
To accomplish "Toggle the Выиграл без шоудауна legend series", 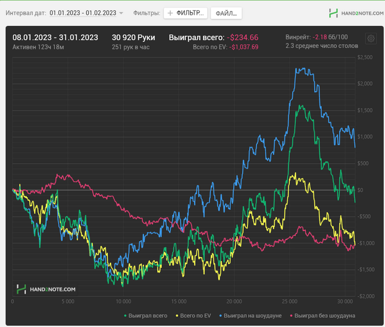I will [322, 315].
